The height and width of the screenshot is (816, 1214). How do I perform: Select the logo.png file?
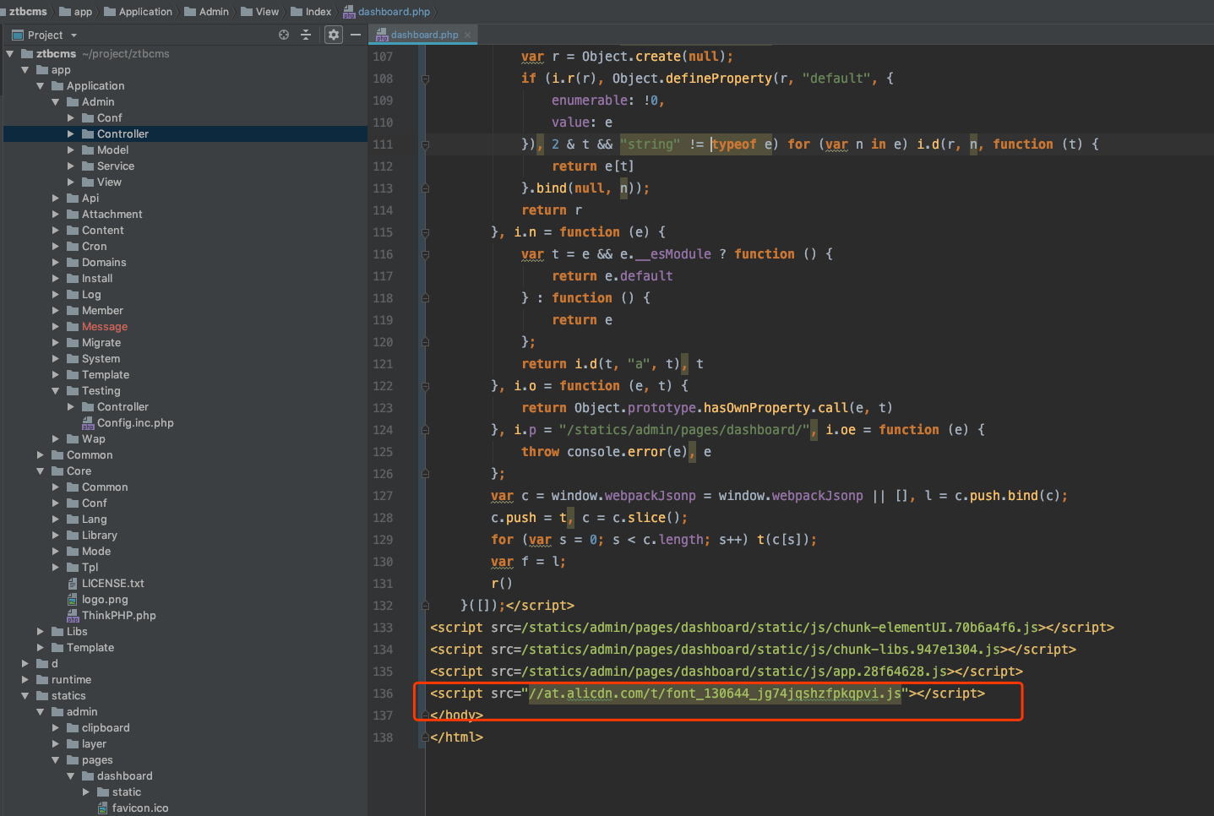[105, 599]
